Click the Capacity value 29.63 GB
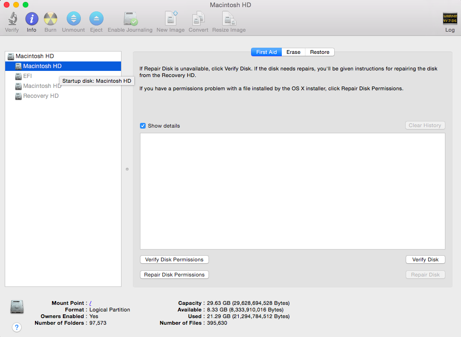 [x=248, y=303]
